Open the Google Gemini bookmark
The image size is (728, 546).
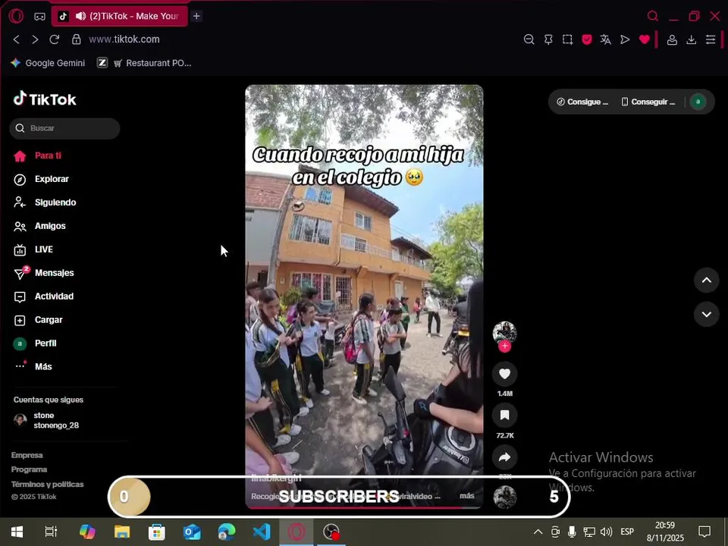[48, 63]
